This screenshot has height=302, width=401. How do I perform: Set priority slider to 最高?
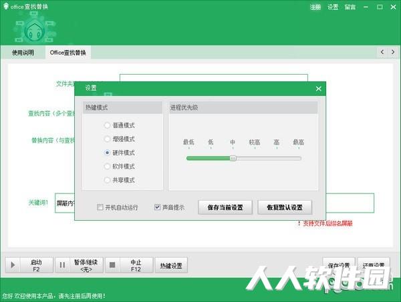[x=299, y=159]
